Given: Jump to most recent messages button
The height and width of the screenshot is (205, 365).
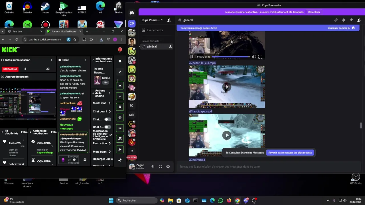Looking at the screenshot, I should [290, 153].
